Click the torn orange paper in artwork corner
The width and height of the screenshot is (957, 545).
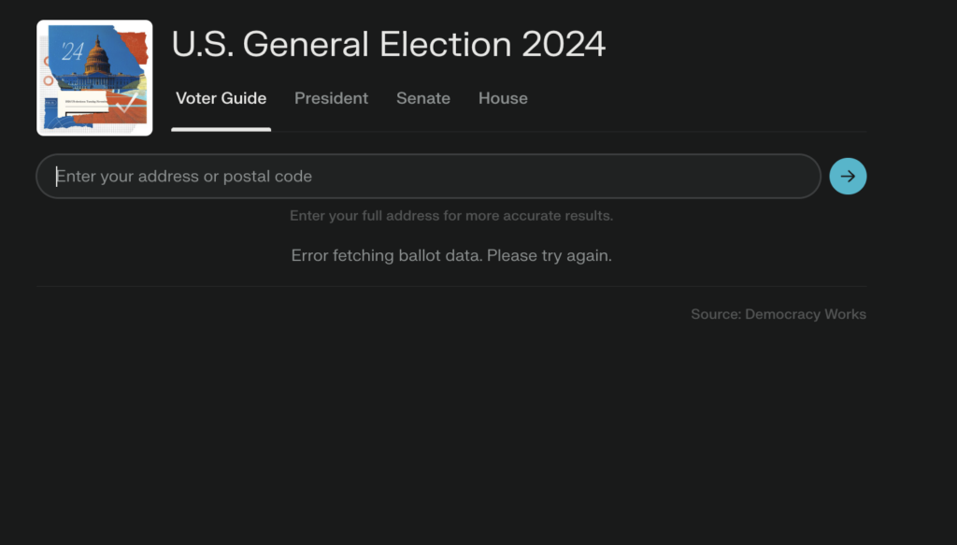(x=135, y=45)
